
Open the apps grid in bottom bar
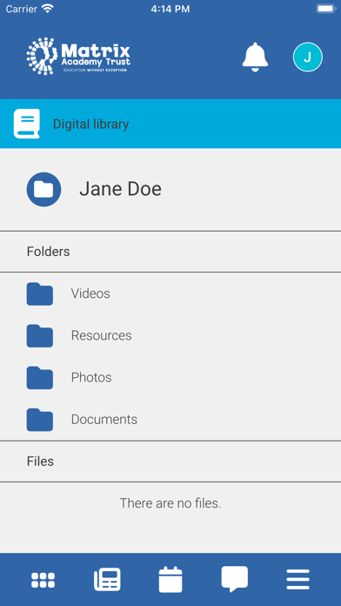[x=43, y=580]
